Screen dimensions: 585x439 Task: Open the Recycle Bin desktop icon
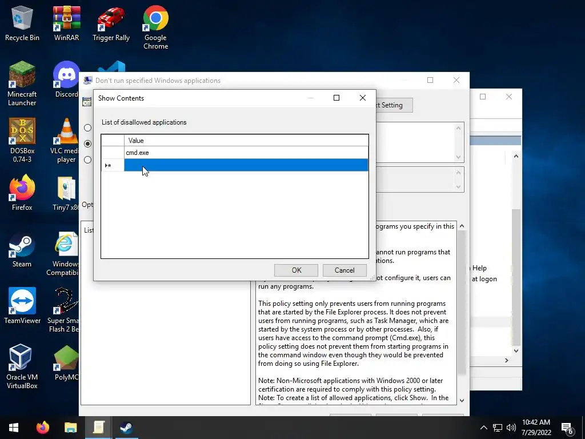point(22,23)
